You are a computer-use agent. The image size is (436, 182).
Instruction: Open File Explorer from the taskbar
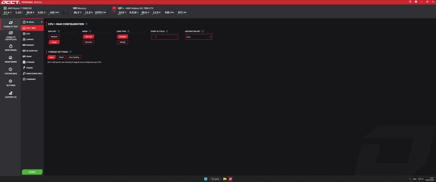[225, 179]
